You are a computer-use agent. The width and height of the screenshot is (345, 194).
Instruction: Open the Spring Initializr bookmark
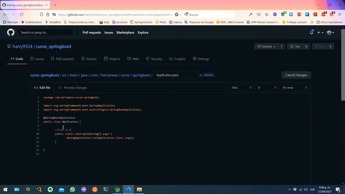pyautogui.click(x=141, y=22)
